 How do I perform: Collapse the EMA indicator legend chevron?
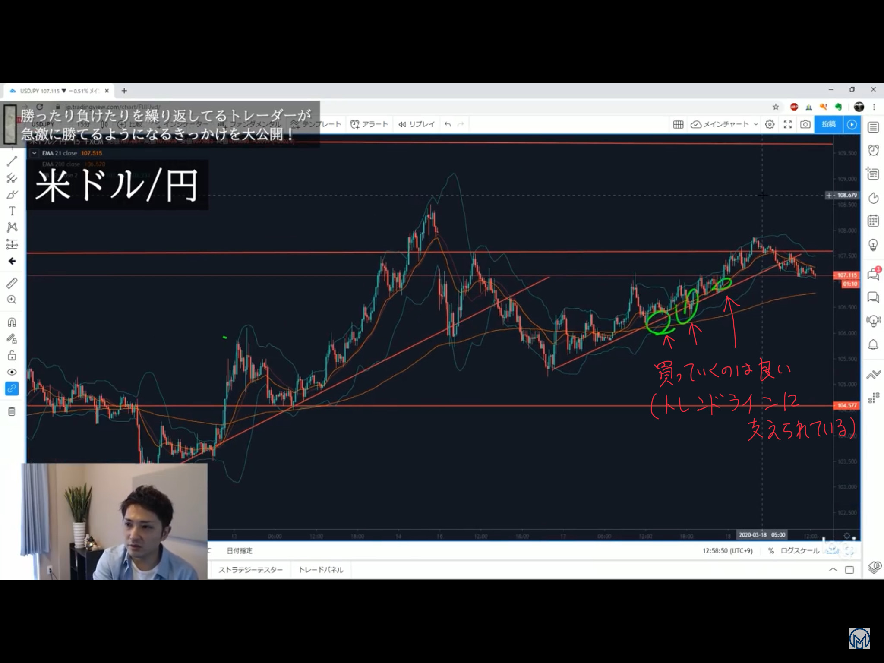pyautogui.click(x=34, y=153)
